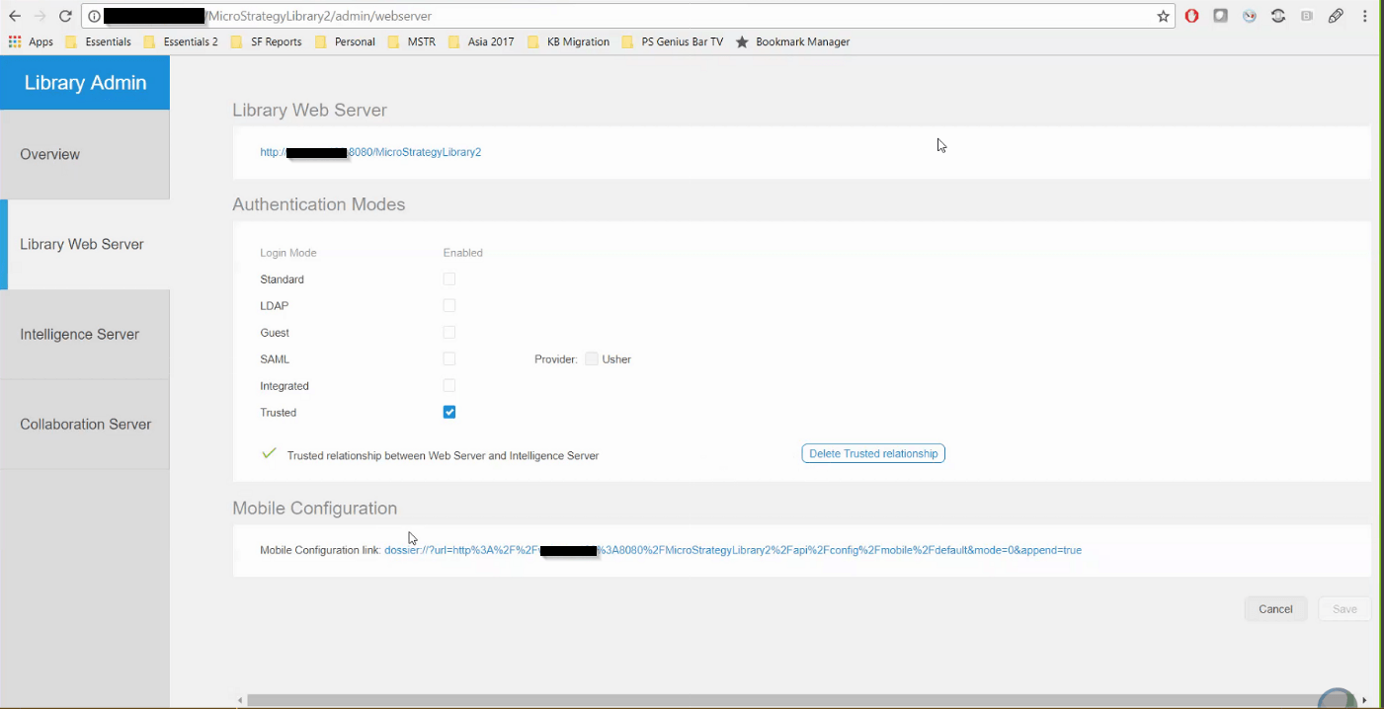Screen dimensions: 1384x709
Task: View site information via the info icon
Action: [x=94, y=16]
